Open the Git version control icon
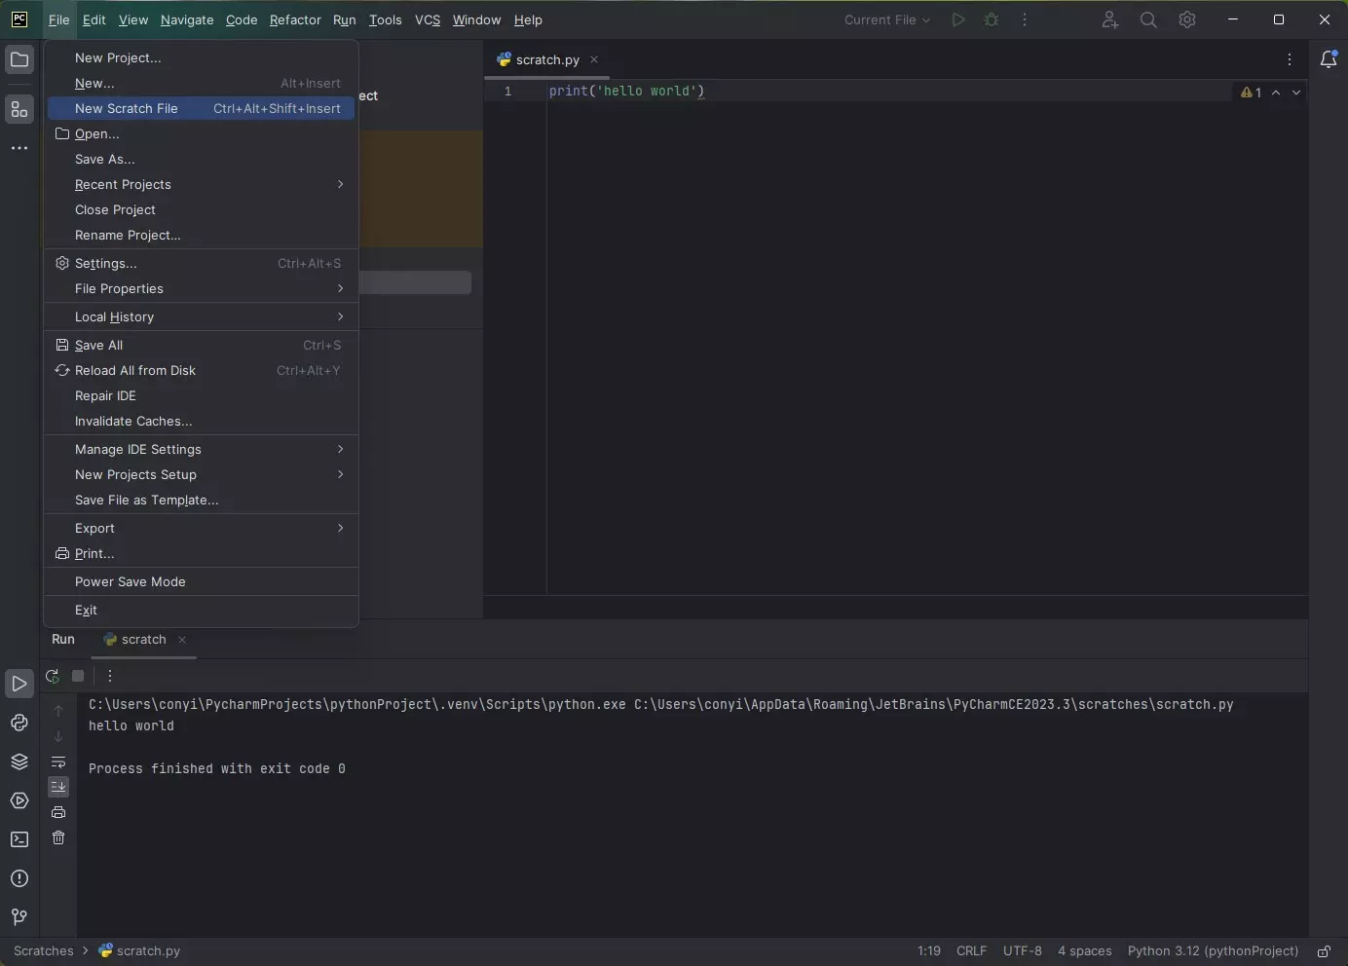 pyautogui.click(x=19, y=917)
